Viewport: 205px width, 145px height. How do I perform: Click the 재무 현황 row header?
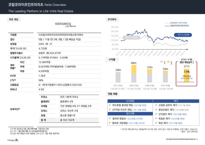13,67
